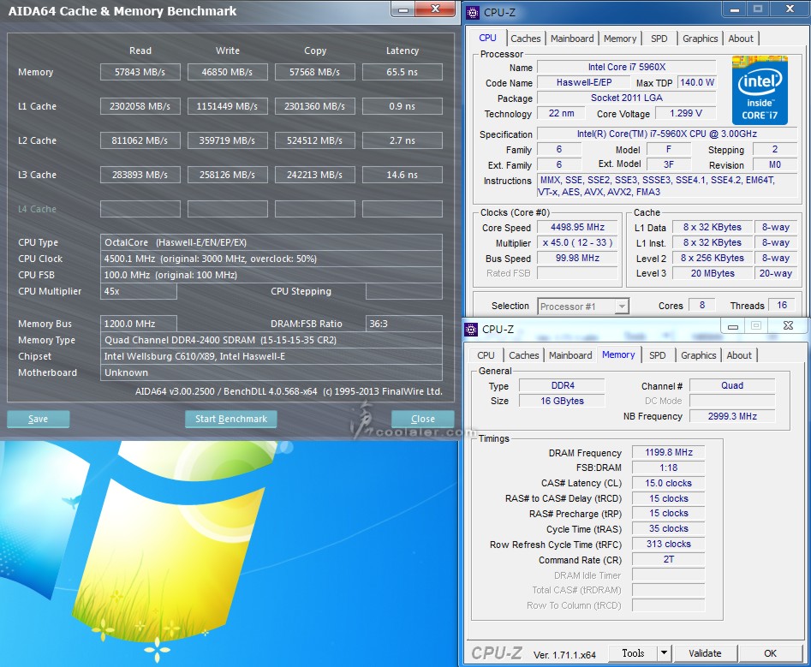Close the lower CPU-Z Memory window

[x=788, y=325]
